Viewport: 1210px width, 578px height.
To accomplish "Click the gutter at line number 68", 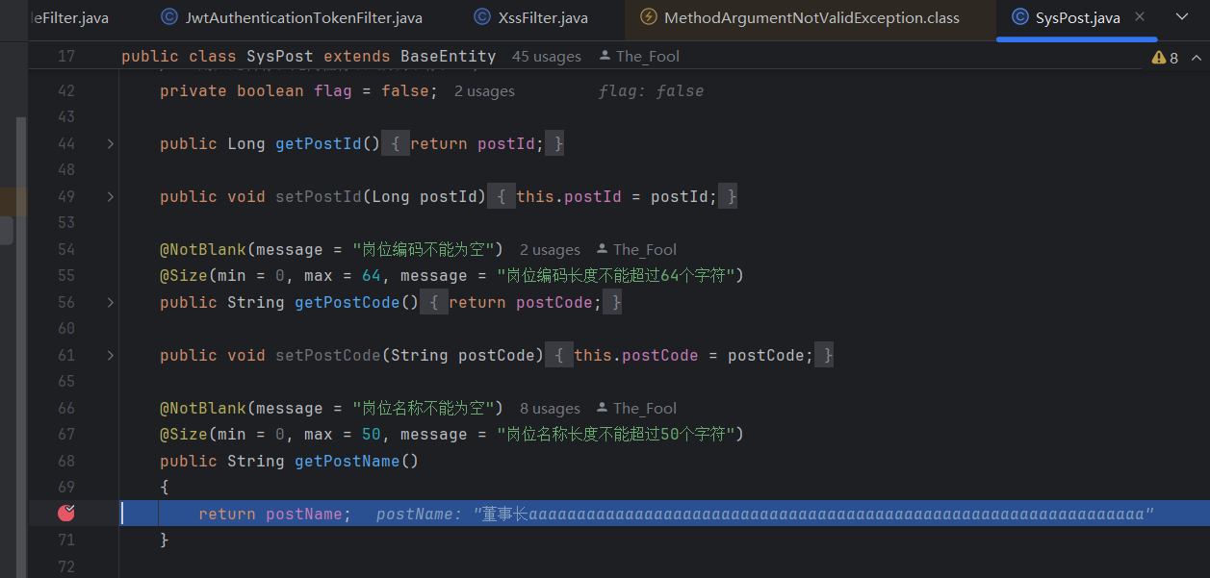I will click(65, 462).
